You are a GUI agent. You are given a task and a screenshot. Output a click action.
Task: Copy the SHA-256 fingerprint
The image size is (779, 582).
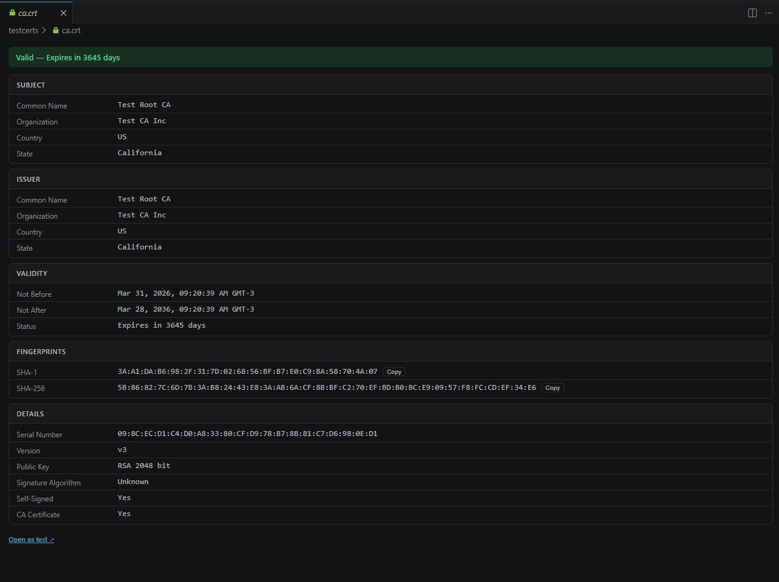[553, 388]
